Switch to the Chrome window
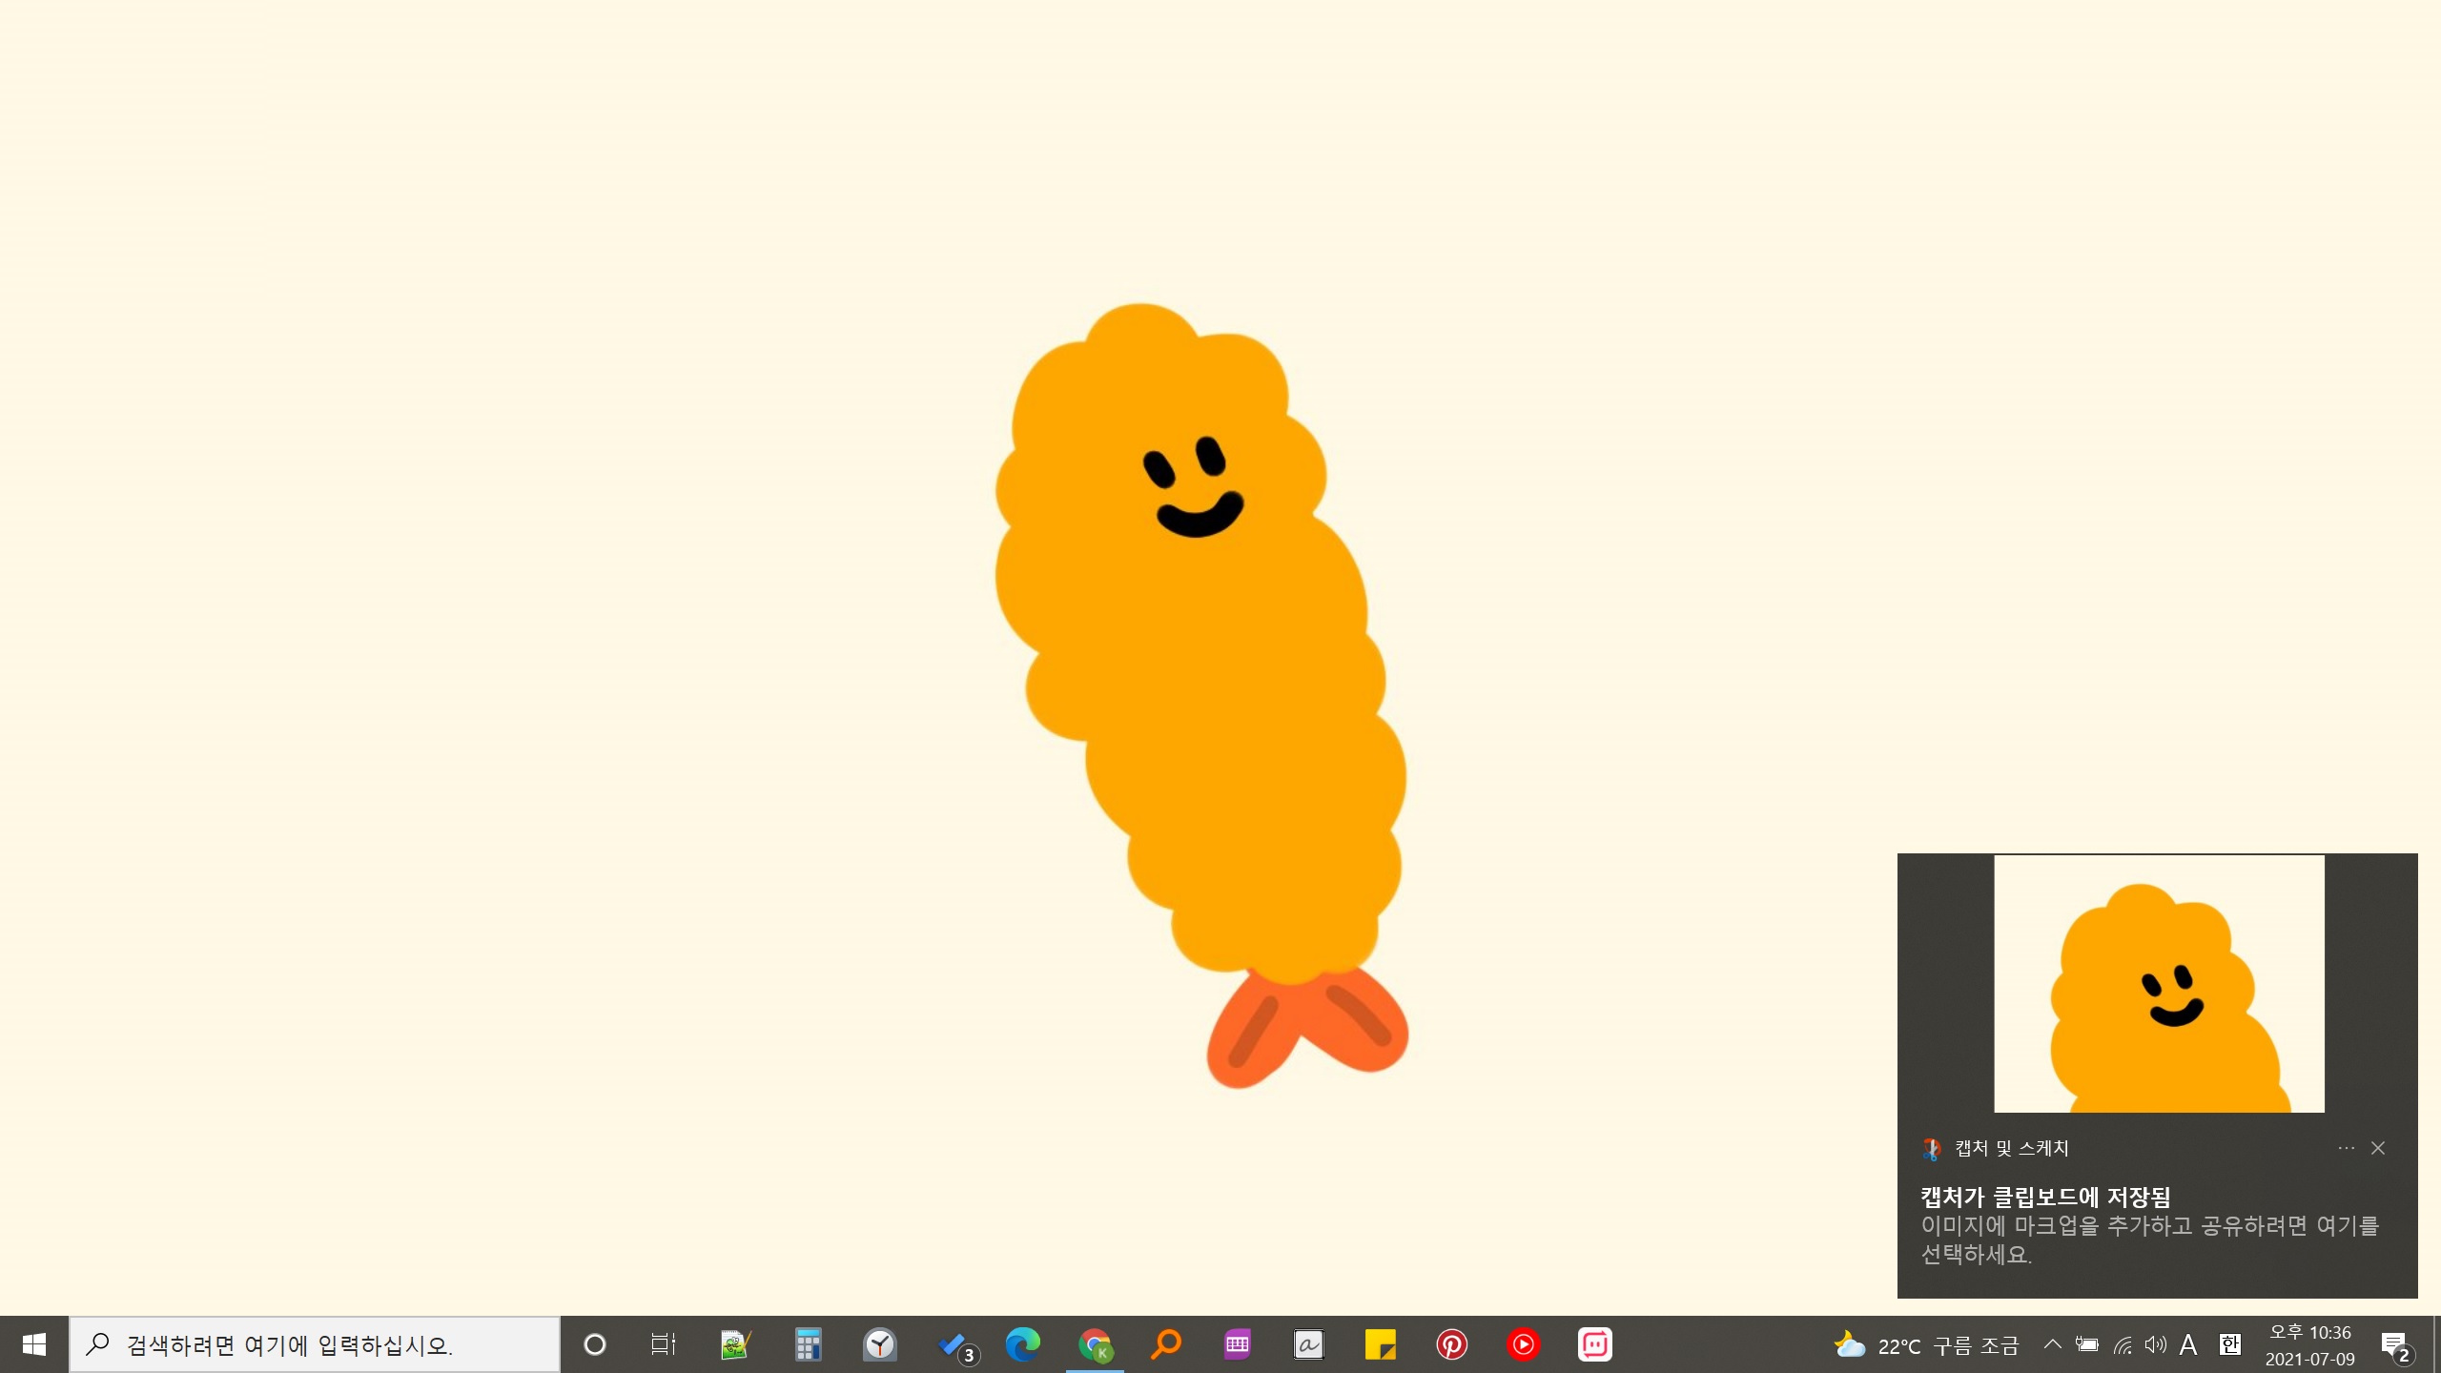 [1095, 1344]
